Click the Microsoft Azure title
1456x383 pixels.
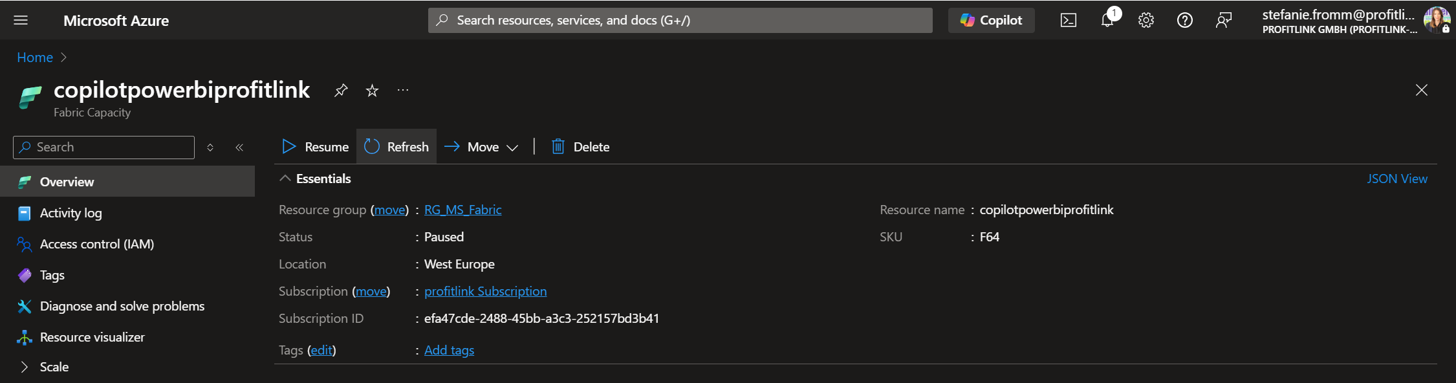(x=116, y=21)
